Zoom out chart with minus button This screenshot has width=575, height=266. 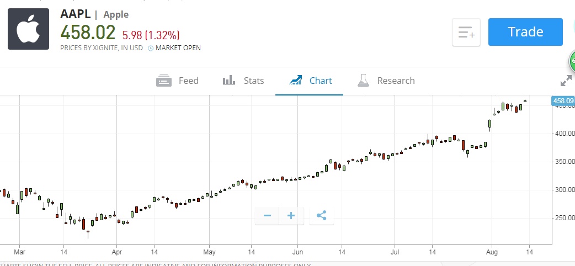pos(267,216)
